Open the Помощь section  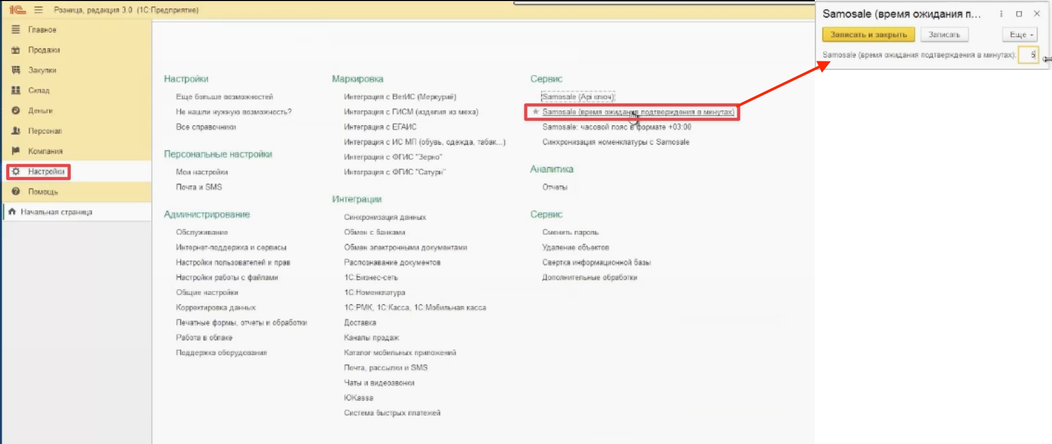click(x=43, y=192)
